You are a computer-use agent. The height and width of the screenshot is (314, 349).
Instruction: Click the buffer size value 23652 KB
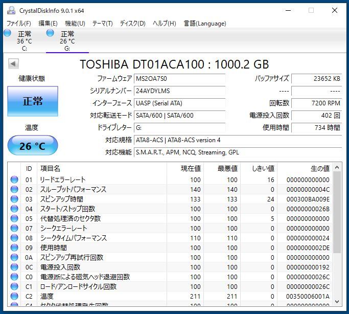(316, 79)
